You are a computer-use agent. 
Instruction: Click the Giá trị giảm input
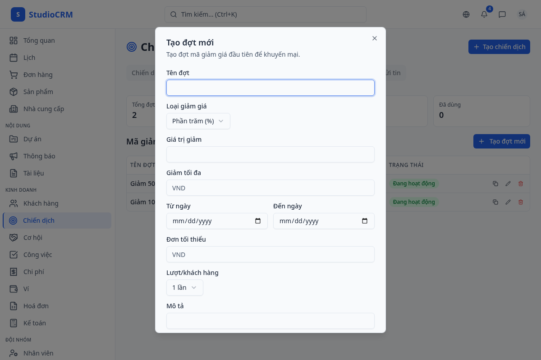click(x=270, y=154)
